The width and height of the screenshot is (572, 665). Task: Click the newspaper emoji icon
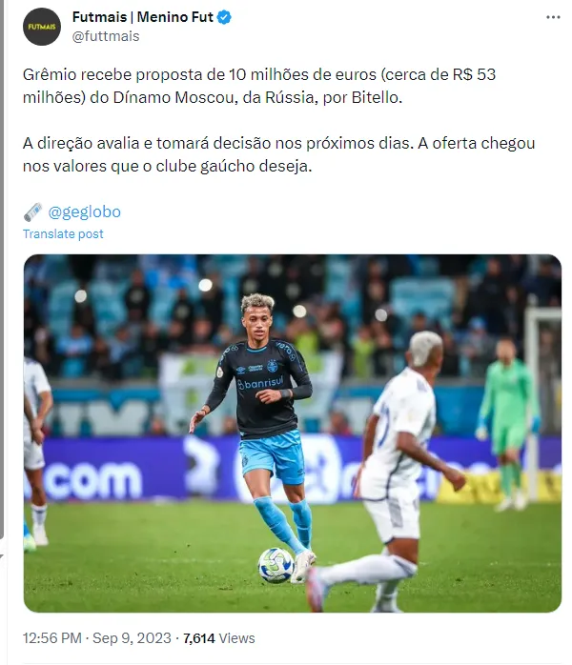32,212
